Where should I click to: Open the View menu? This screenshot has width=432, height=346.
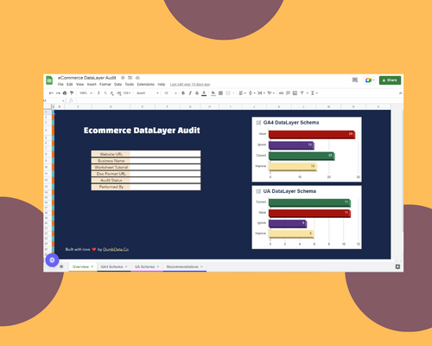79,84
